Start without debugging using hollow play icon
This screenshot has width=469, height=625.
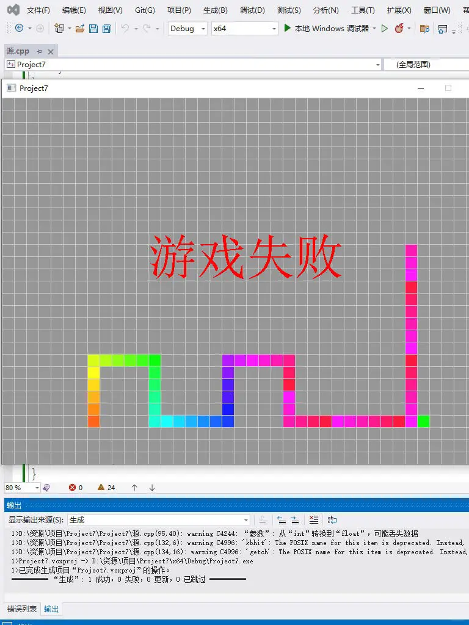pos(385,28)
